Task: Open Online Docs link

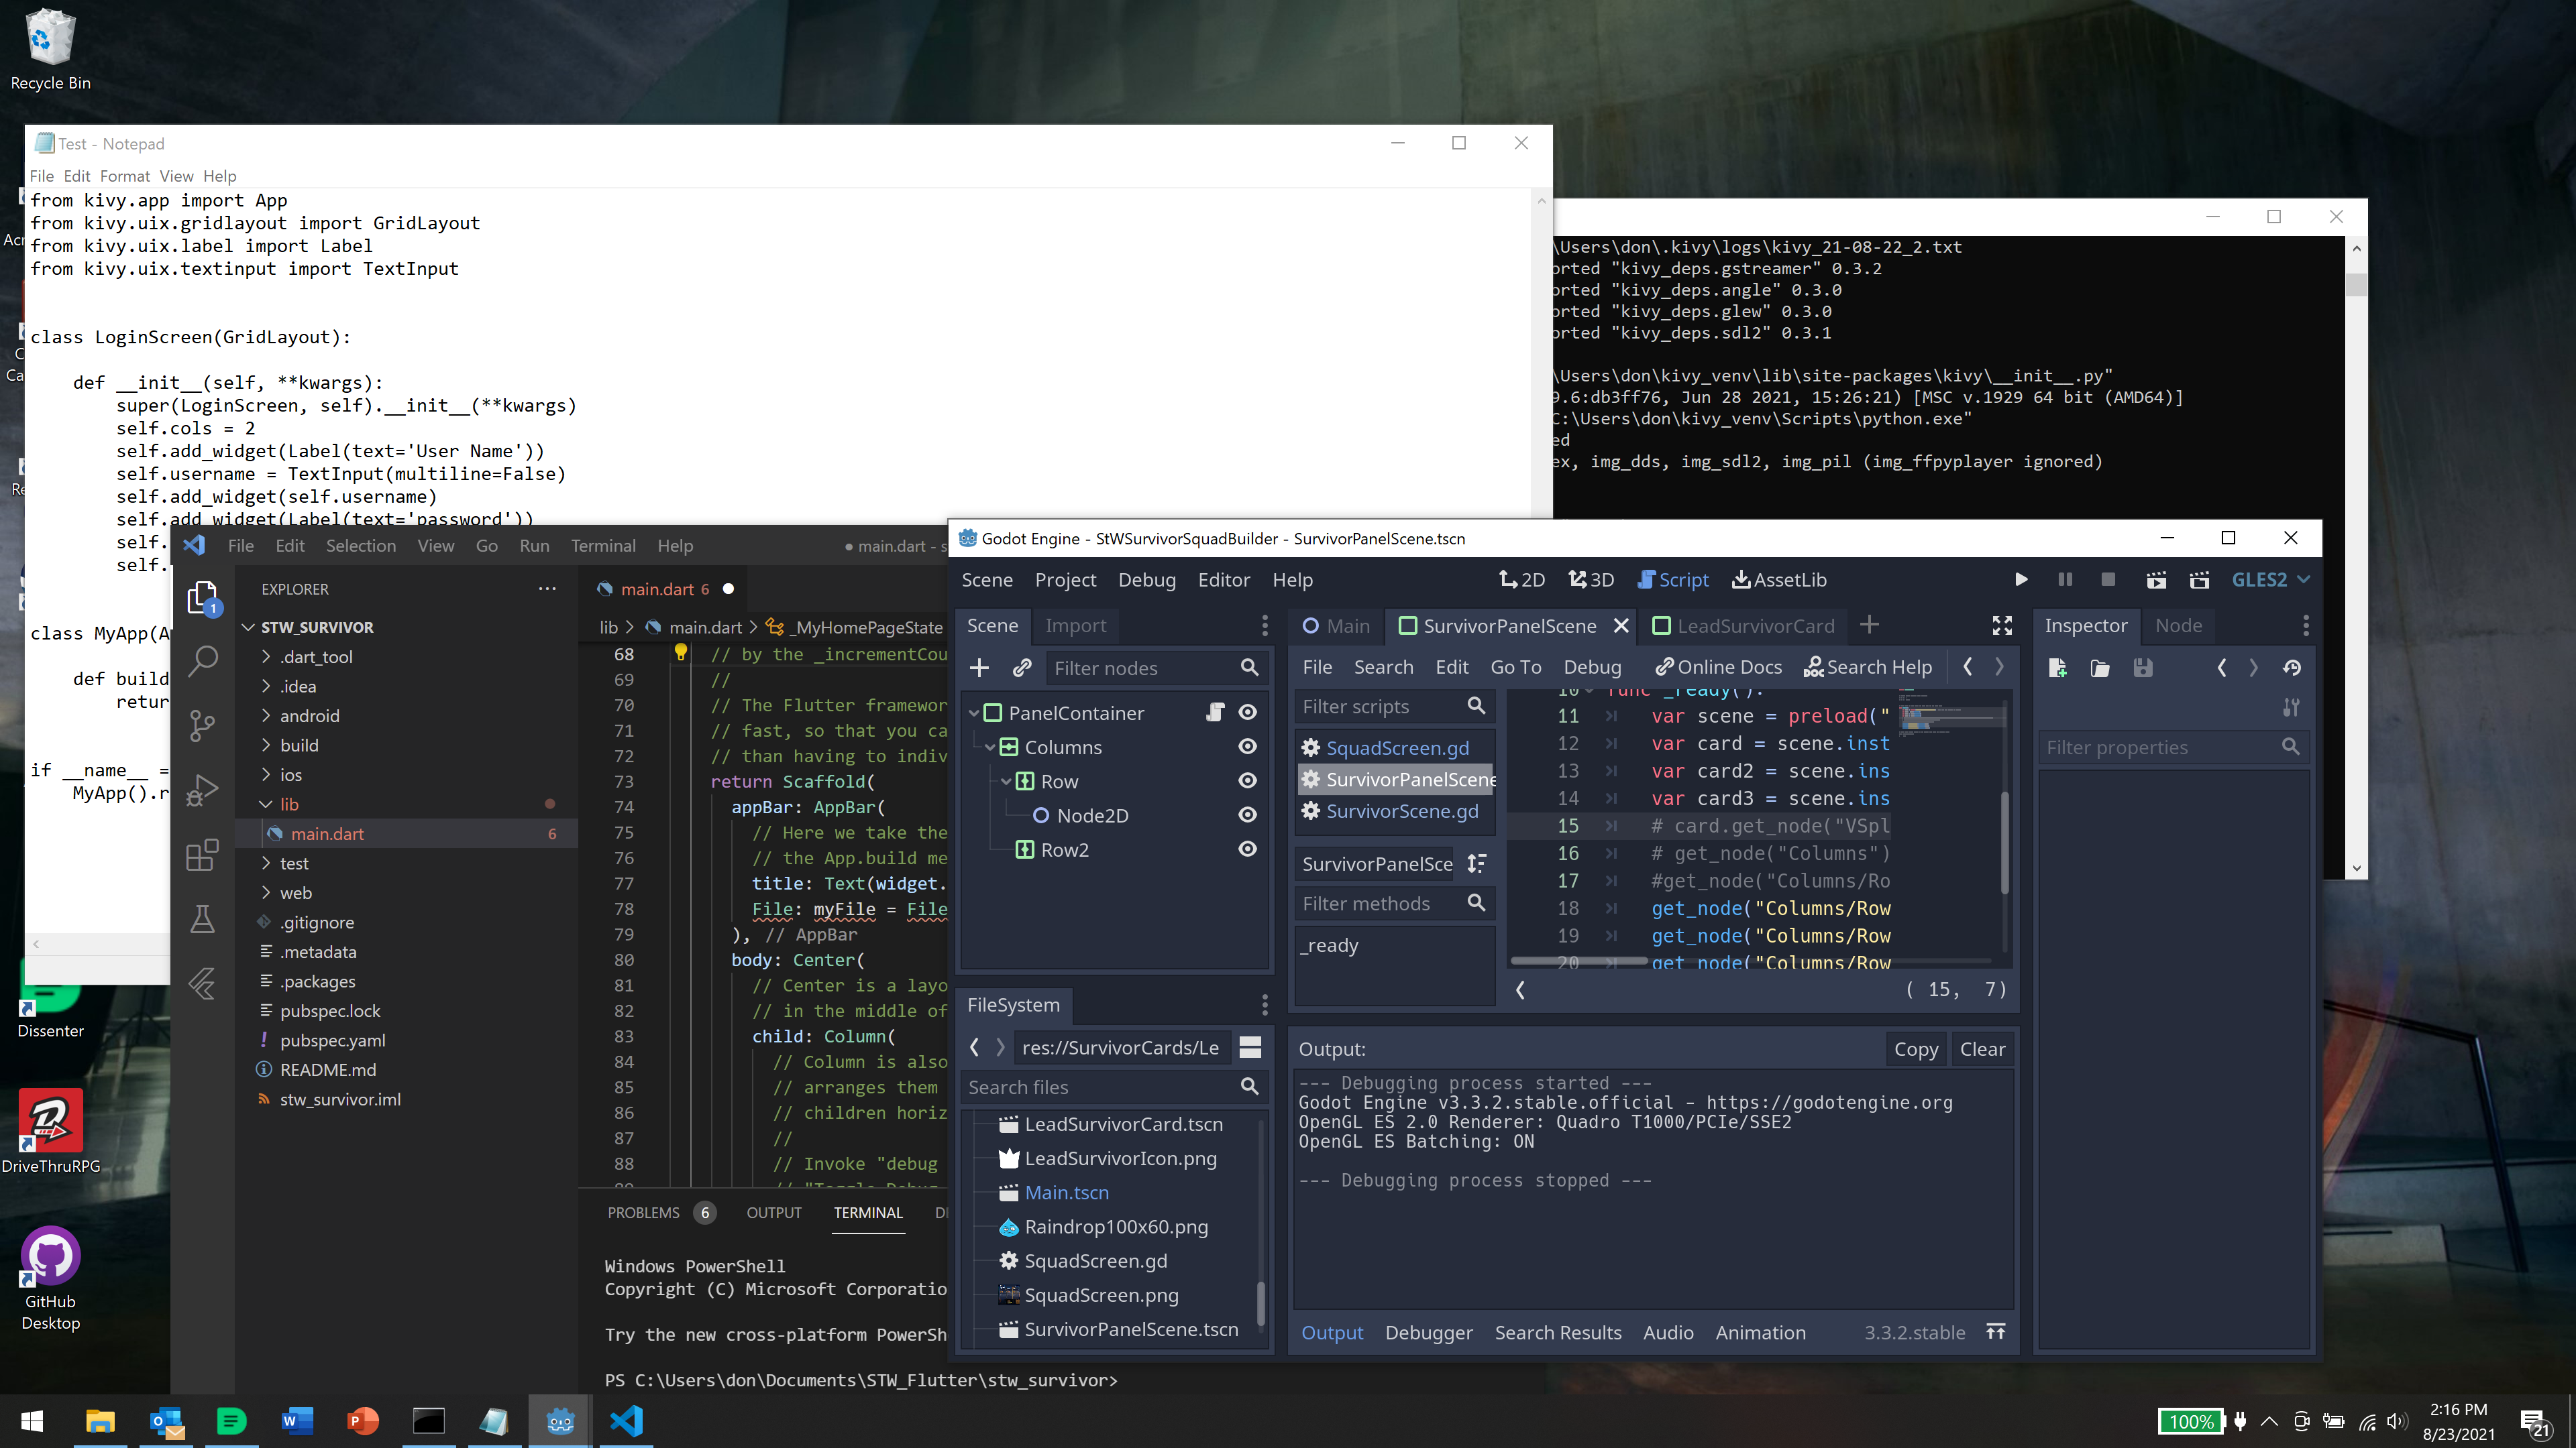Action: (x=1718, y=666)
